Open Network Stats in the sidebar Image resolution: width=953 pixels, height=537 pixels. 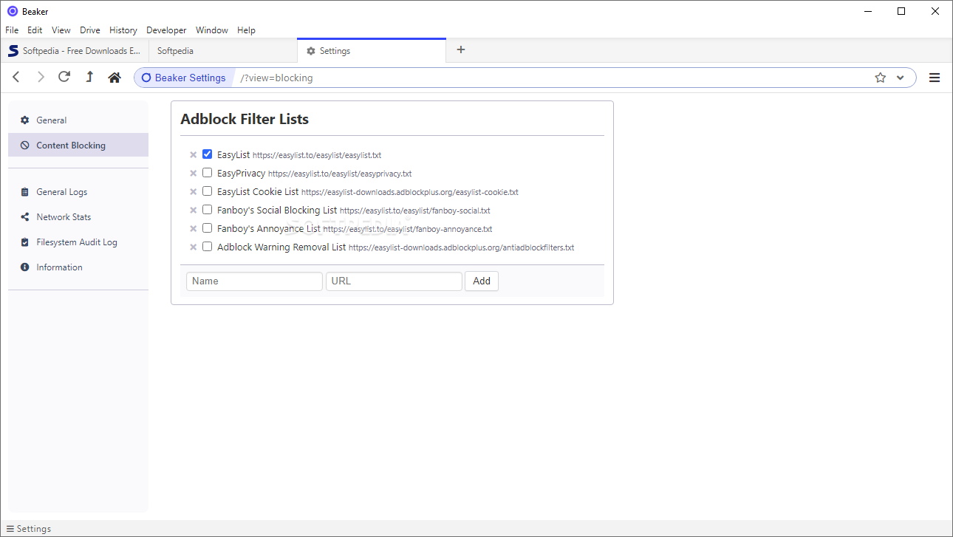click(78, 217)
